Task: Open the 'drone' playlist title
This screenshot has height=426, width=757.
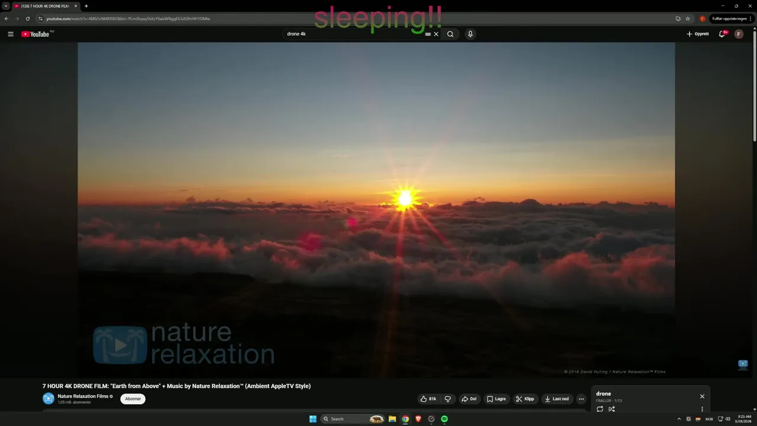Action: (x=603, y=393)
